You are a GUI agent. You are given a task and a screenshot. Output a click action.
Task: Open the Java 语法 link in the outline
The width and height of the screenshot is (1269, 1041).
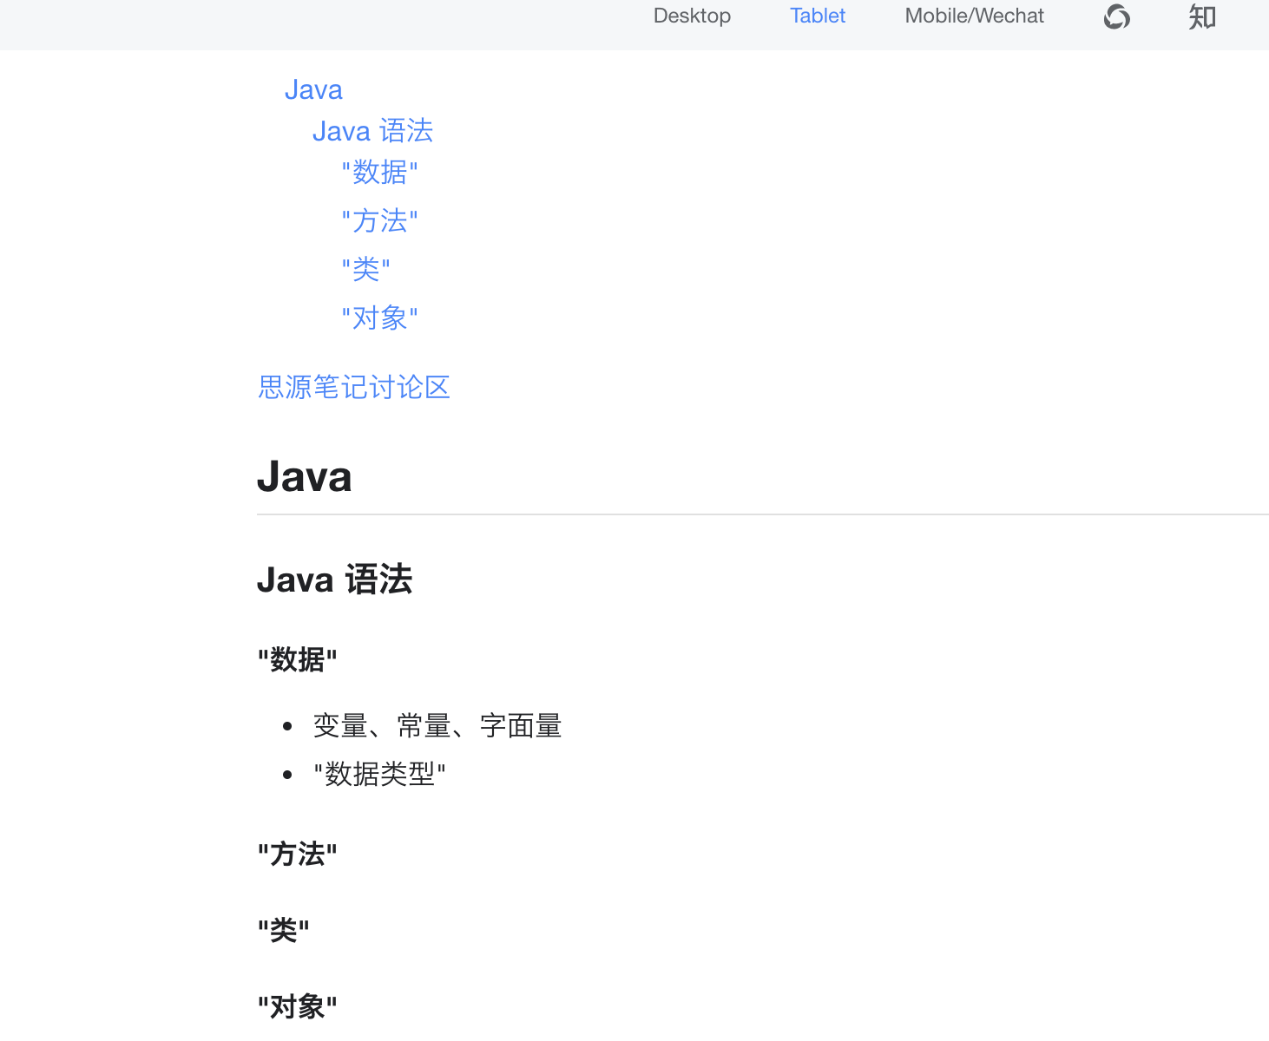pos(372,131)
